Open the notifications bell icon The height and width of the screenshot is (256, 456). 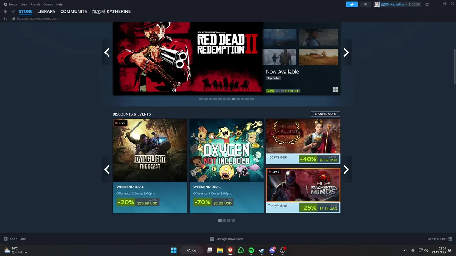tap(365, 4)
